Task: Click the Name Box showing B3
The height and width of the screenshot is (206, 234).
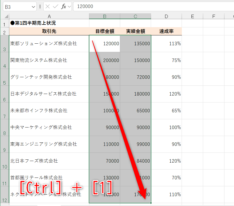Action: pos(20,7)
